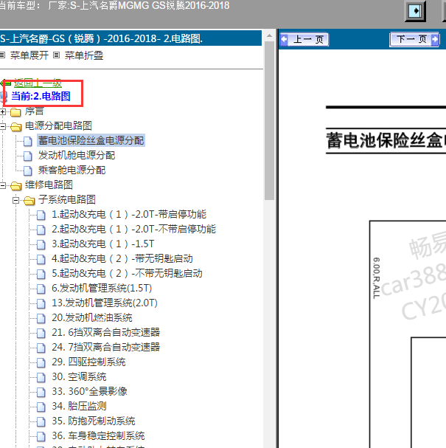Open 36. 车身稳定控制系统 diagram
Viewport: 446px width, 448px height.
(98, 435)
